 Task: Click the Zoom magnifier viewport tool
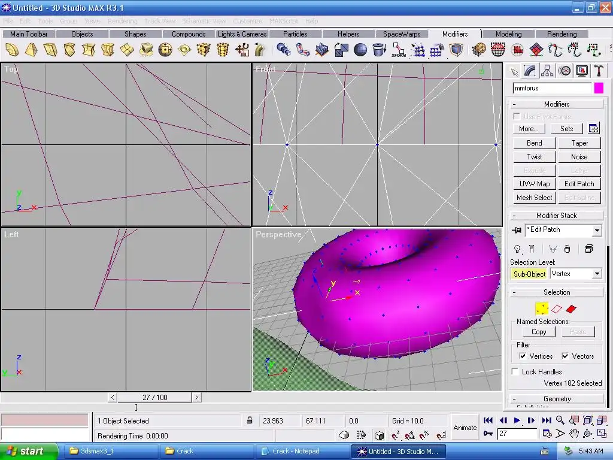(560, 420)
